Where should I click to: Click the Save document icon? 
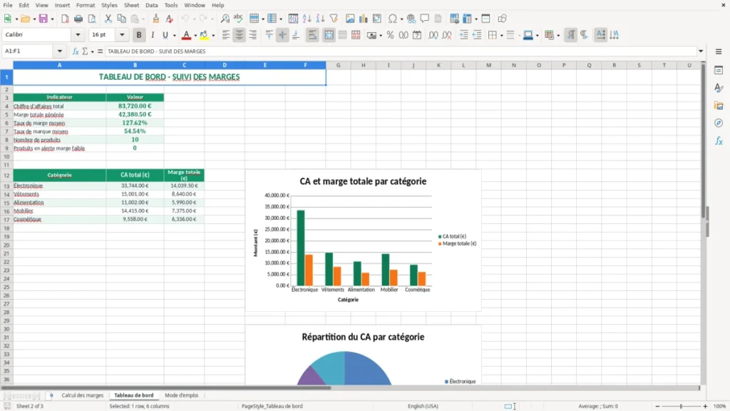pos(43,19)
